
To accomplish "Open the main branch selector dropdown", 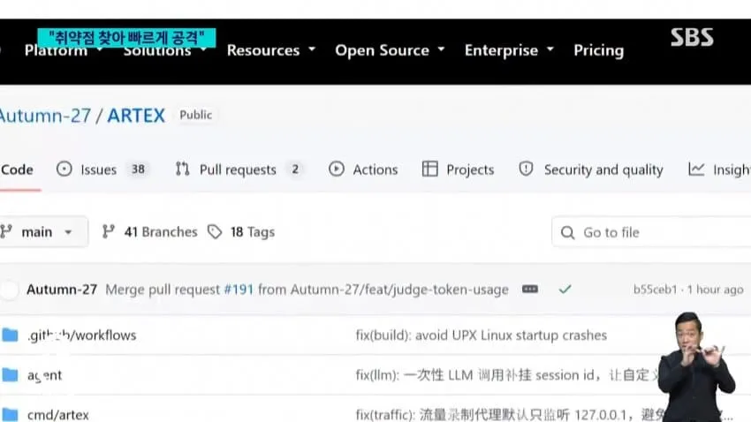I will pos(43,232).
